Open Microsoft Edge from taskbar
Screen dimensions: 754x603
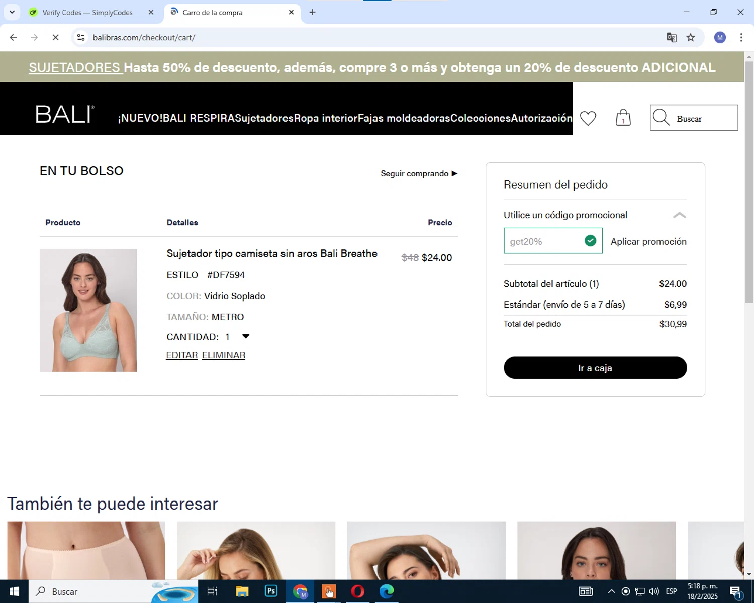pyautogui.click(x=387, y=591)
